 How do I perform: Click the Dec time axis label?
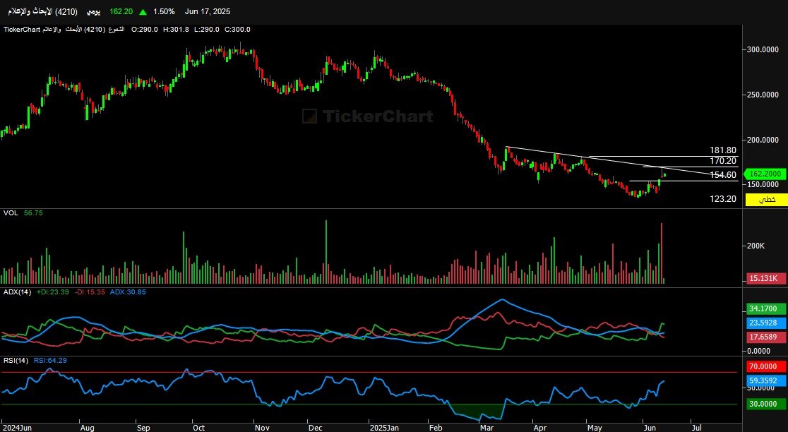point(315,428)
